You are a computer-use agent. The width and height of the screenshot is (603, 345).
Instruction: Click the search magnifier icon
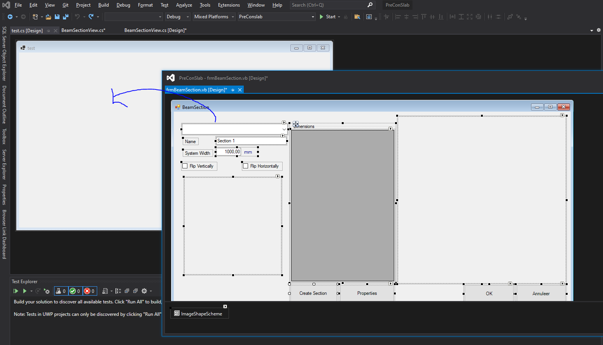[370, 5]
